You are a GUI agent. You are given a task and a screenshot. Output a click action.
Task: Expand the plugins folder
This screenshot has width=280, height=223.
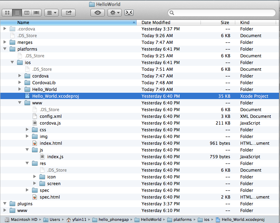click(5, 204)
